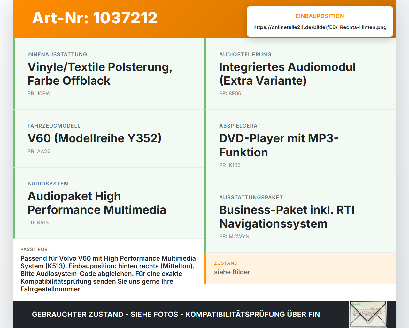Select the PR: K513 code
This screenshot has height=328, width=409.
38,223
